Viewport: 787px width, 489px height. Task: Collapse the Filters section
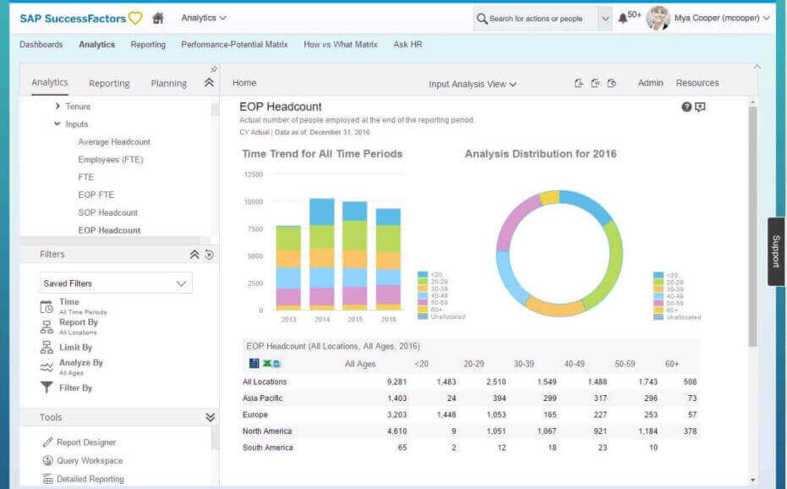coord(194,255)
